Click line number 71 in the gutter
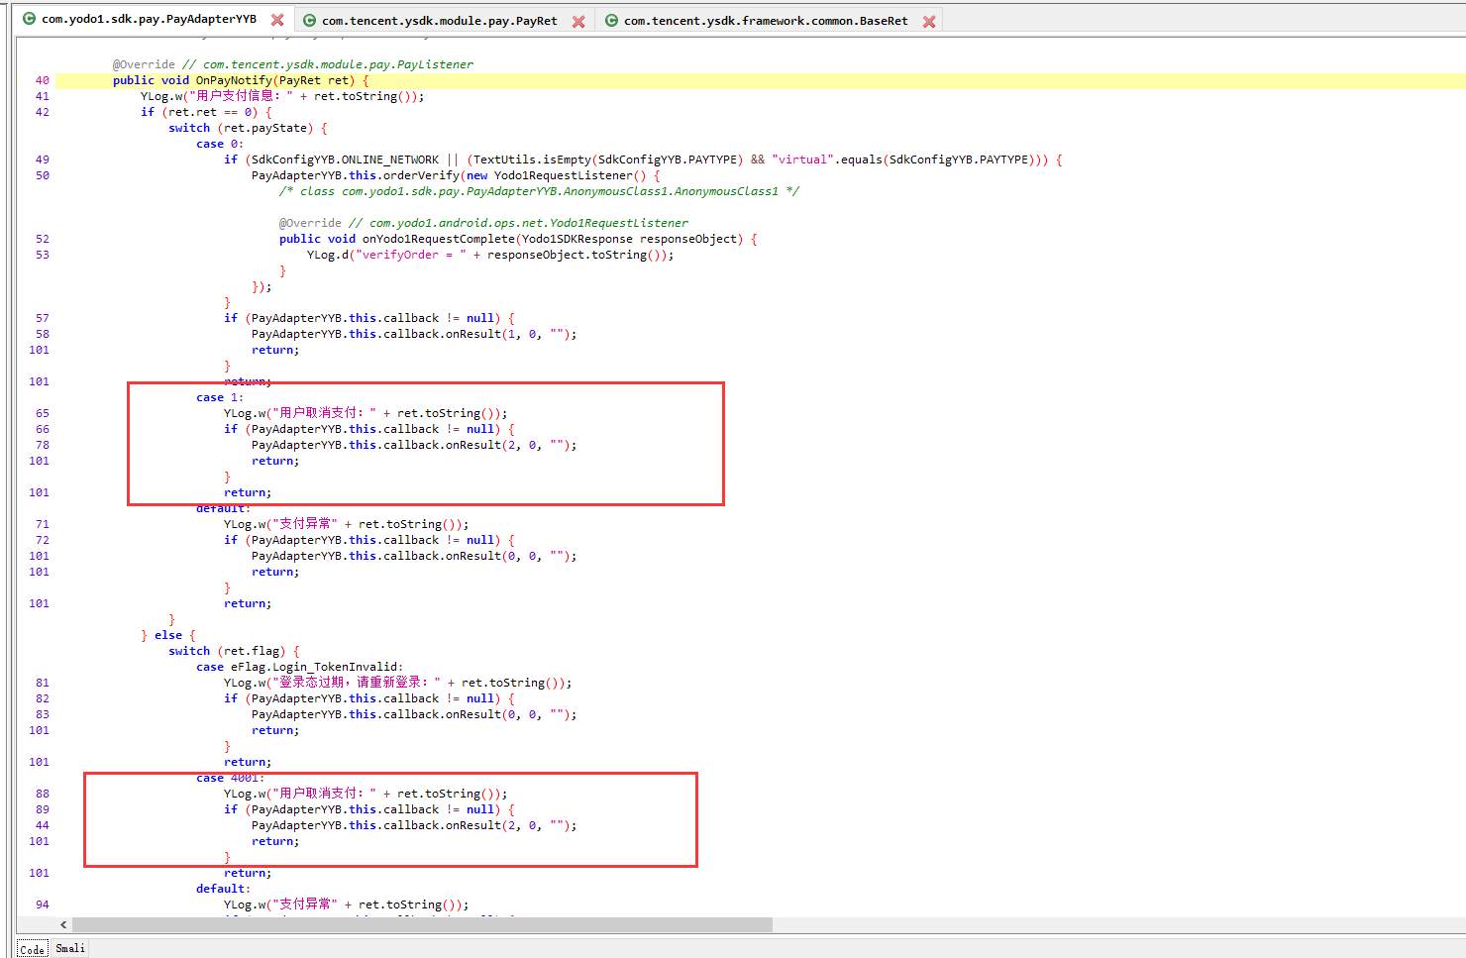 pos(42,524)
